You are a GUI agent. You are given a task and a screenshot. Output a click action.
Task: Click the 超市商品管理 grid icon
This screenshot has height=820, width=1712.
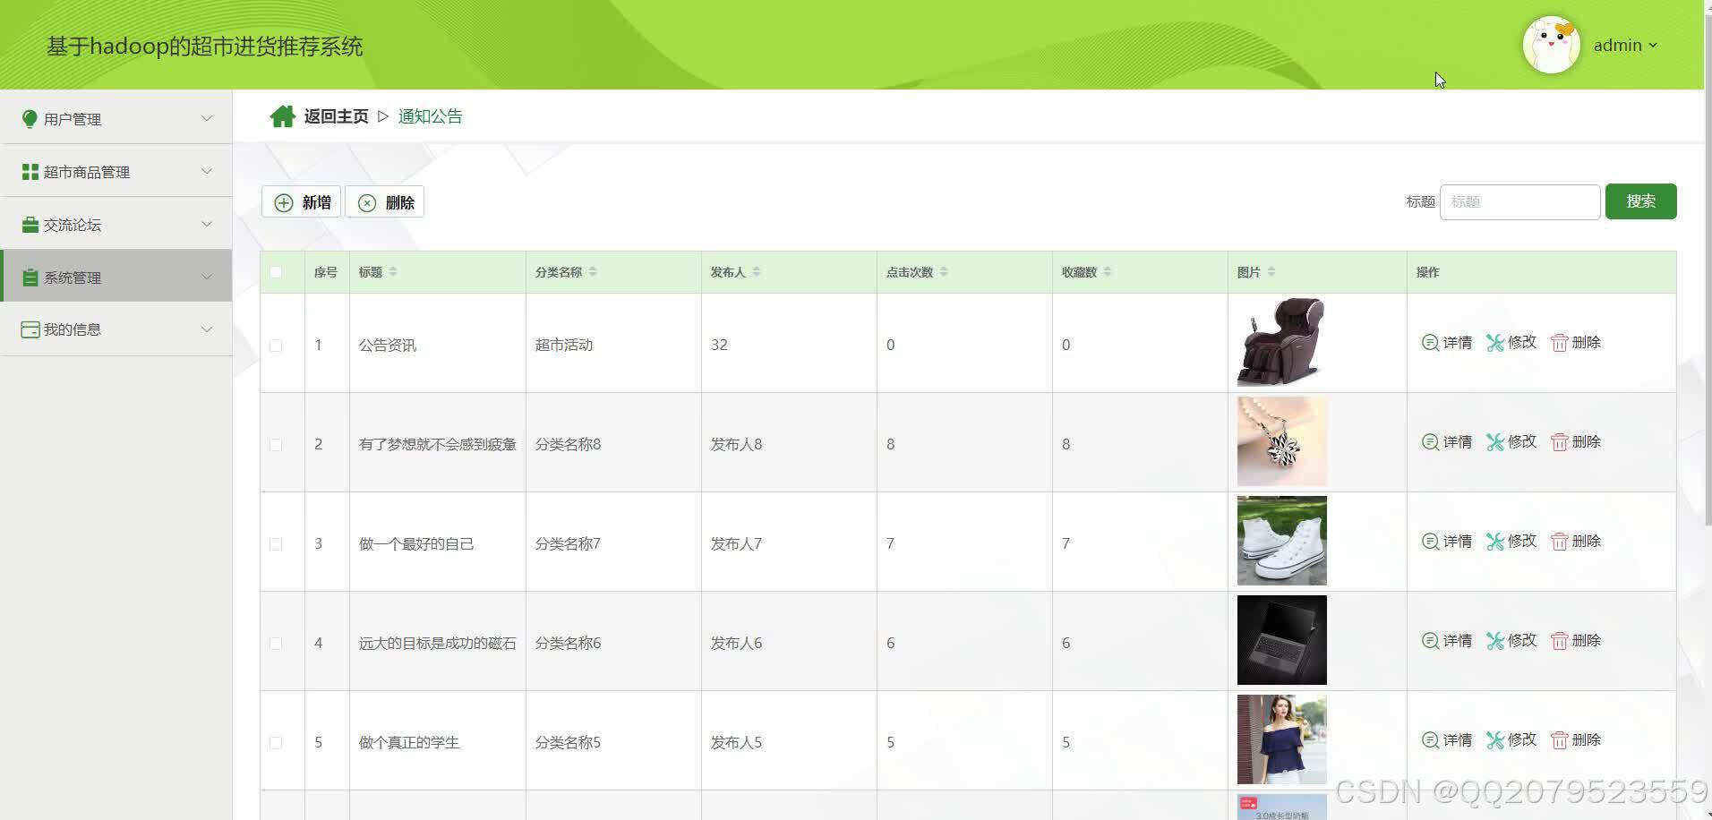[30, 172]
